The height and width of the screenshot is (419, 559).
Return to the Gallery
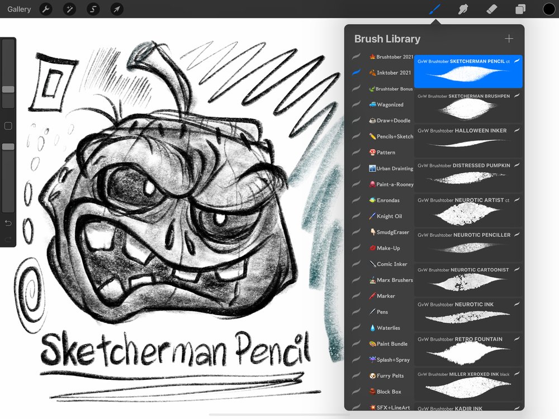point(18,9)
